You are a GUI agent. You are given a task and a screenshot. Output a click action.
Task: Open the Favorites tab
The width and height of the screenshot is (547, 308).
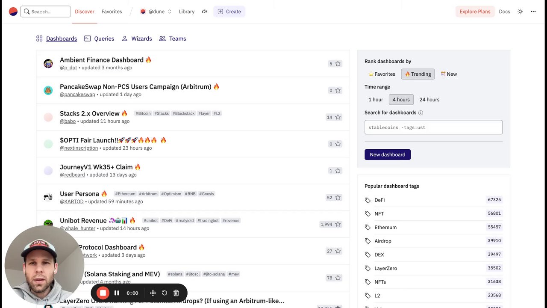point(112,12)
